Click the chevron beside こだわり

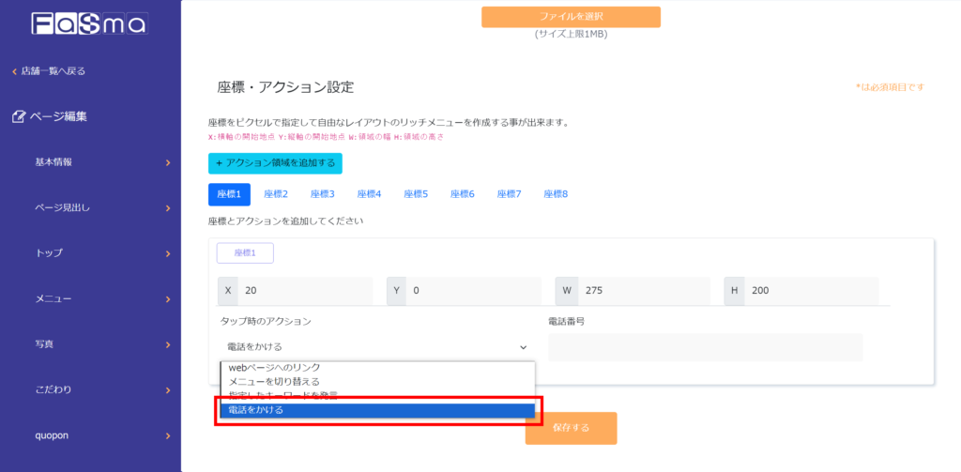tap(168, 389)
